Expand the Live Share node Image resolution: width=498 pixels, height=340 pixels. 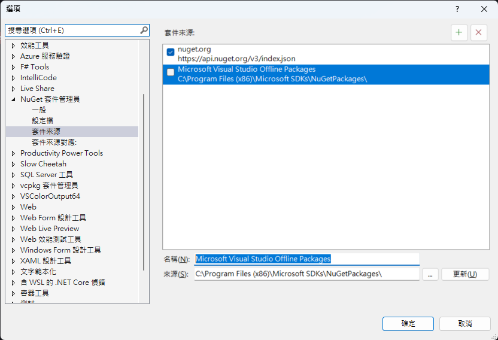point(13,89)
